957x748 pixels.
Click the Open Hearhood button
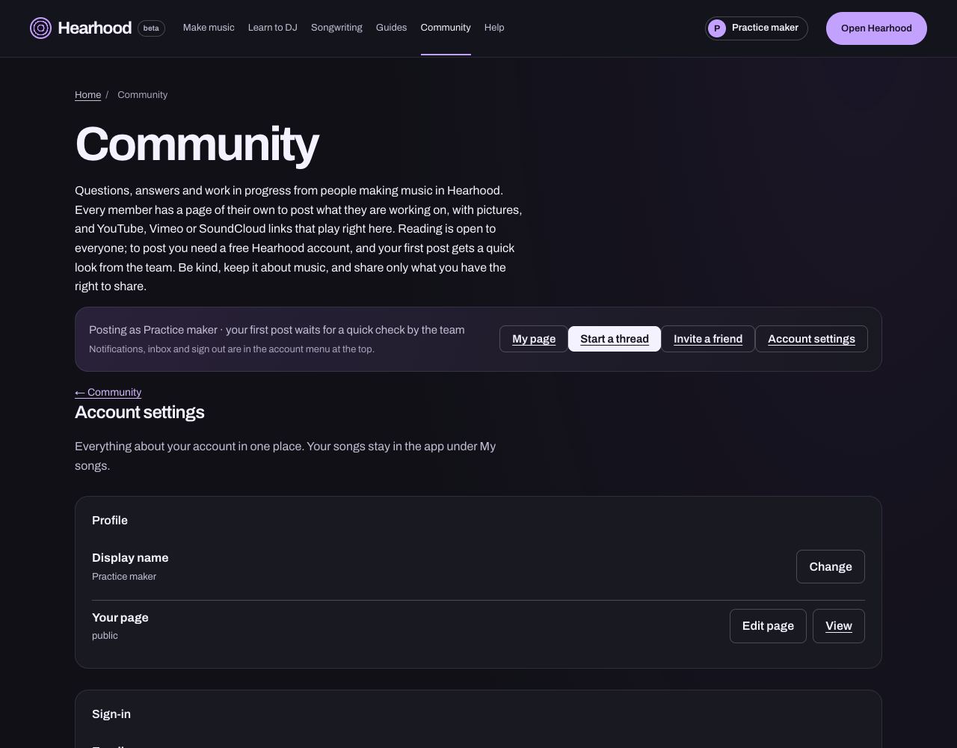click(876, 28)
